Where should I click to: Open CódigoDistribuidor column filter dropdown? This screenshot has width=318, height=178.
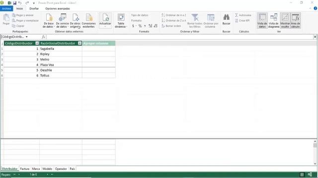[37, 43]
